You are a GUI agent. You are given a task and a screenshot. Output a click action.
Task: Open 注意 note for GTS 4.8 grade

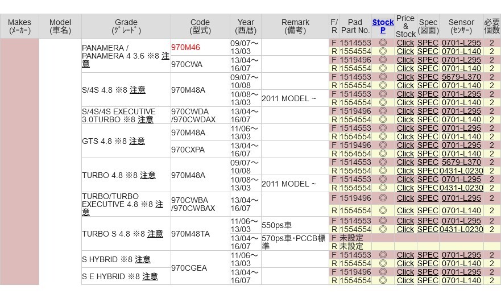click(136, 141)
